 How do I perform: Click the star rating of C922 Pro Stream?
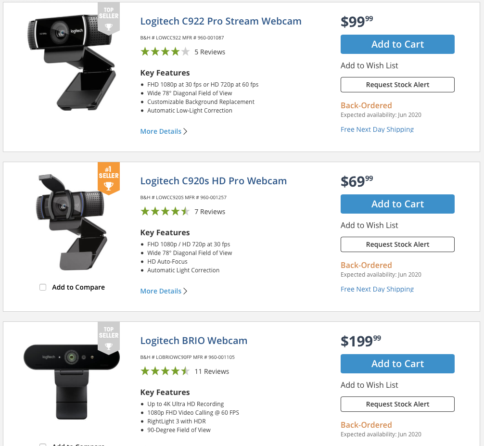click(x=165, y=51)
